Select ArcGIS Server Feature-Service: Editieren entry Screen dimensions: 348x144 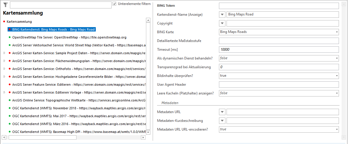79,85
